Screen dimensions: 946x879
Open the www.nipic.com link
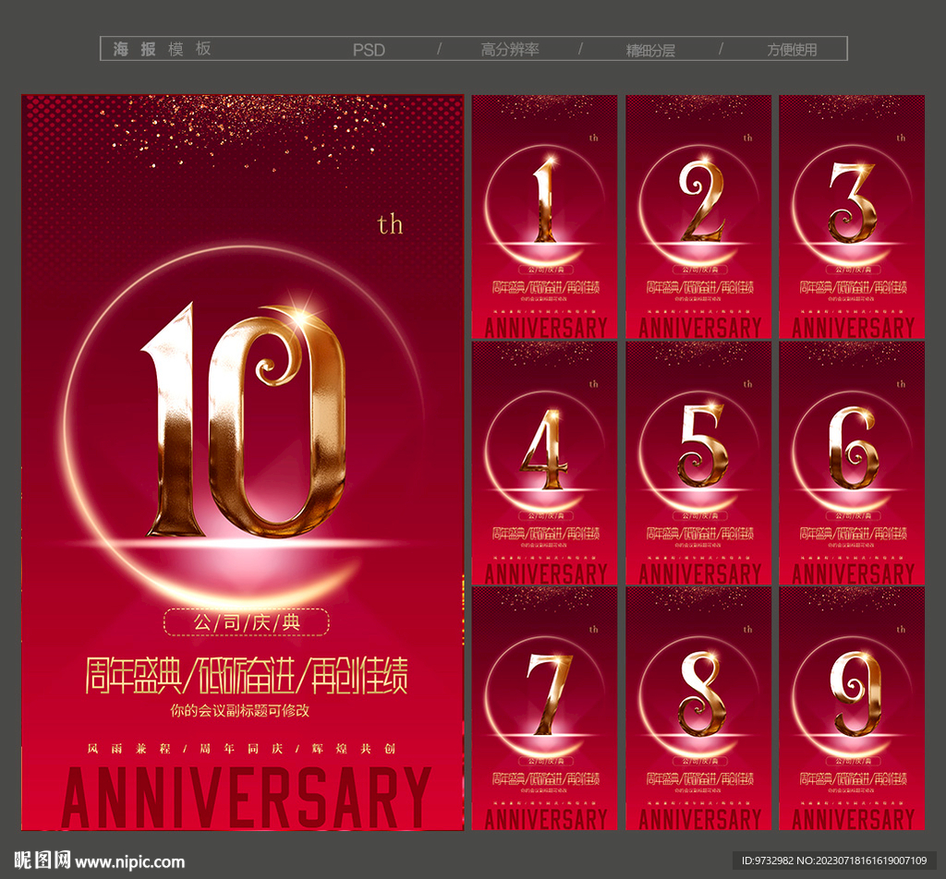pos(129,861)
